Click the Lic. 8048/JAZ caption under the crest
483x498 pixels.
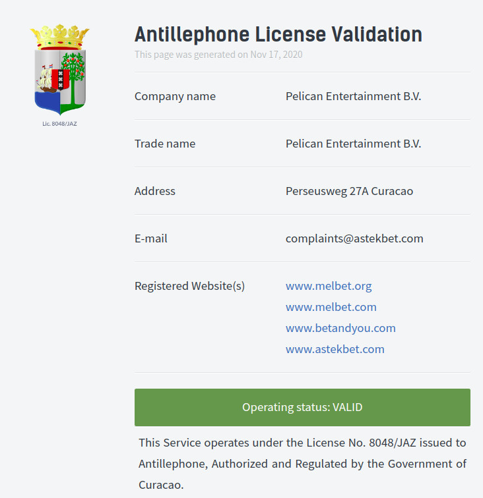point(60,124)
